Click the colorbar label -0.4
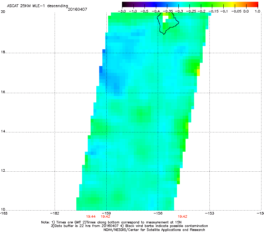This screenshot has height=232, width=264. tap(156, 11)
